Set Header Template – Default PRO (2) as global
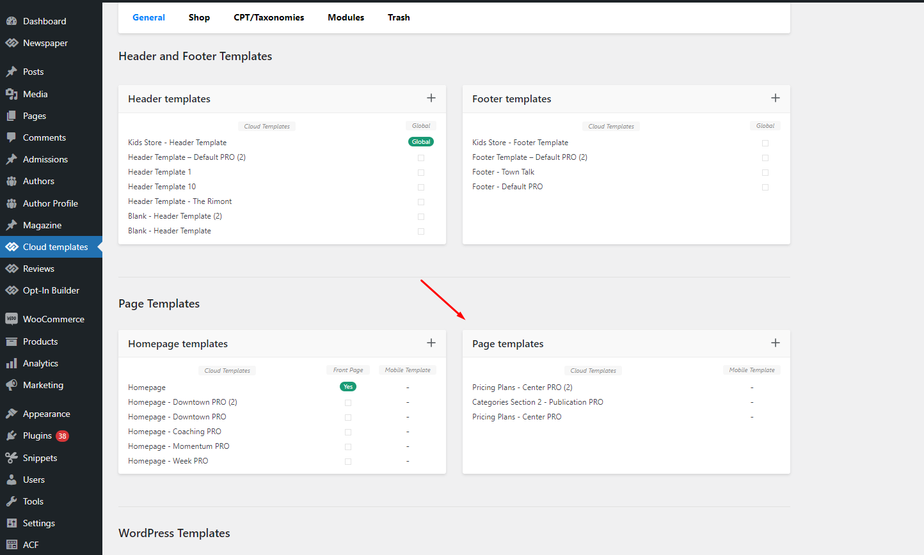 point(421,157)
